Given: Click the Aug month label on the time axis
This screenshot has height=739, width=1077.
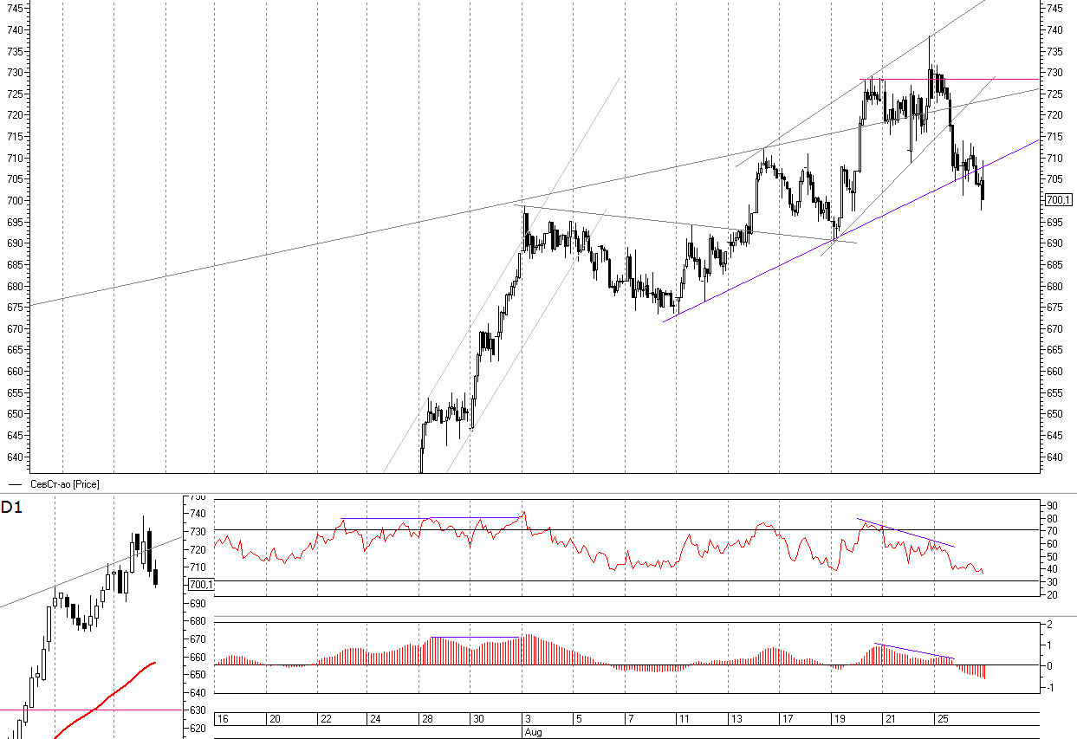Looking at the screenshot, I should pos(532,732).
